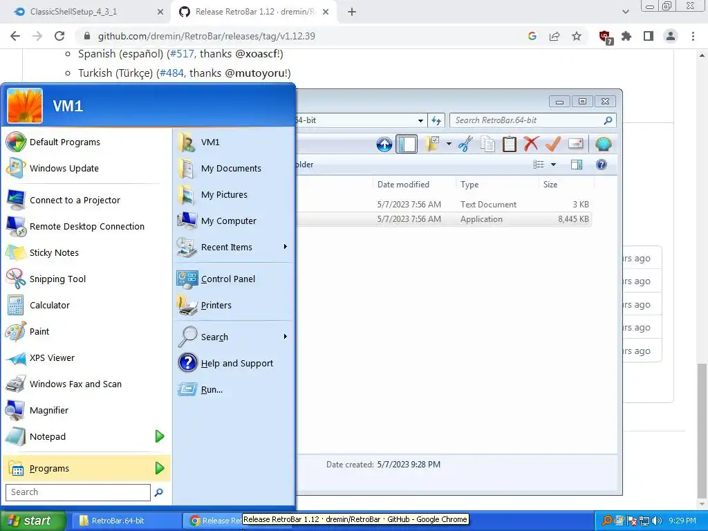Image resolution: width=708 pixels, height=531 pixels.
Task: Open Paint from start menu
Action: coord(86,331)
